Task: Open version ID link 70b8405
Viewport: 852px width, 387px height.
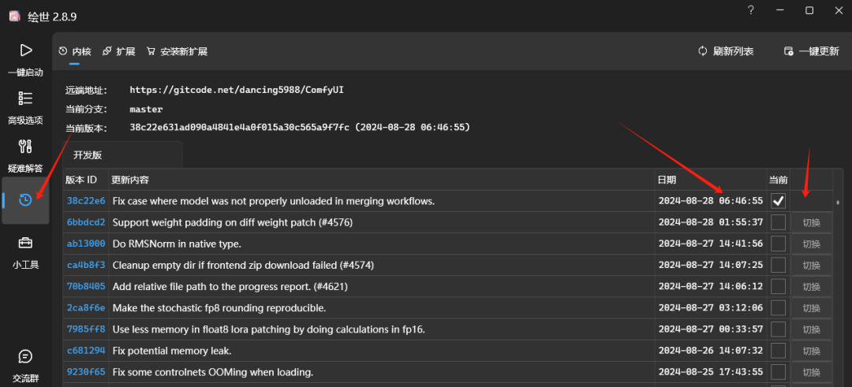Action: (86, 286)
